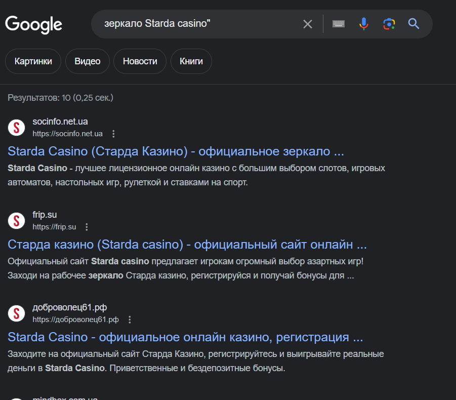Clear the search query with X
Screen dimensions: 456x400
click(307, 24)
